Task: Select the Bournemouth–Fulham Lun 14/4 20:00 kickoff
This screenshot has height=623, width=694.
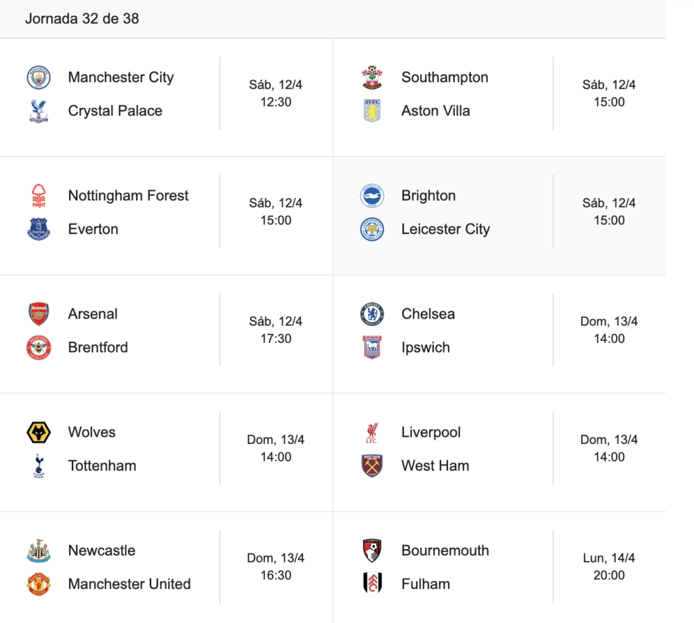Action: 609,566
